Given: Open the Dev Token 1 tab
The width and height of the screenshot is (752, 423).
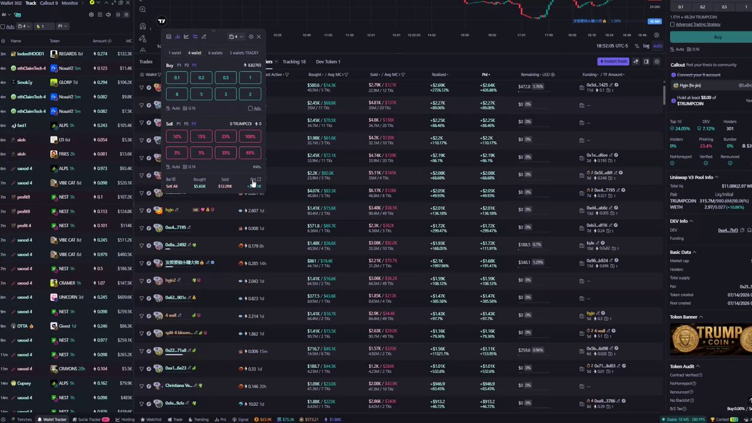Looking at the screenshot, I should pyautogui.click(x=328, y=61).
